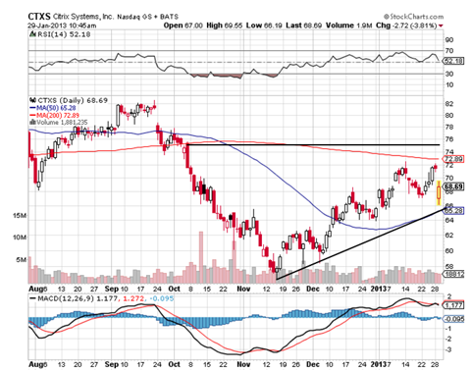Click the RSI(14) 52.18 legend label

coord(64,34)
